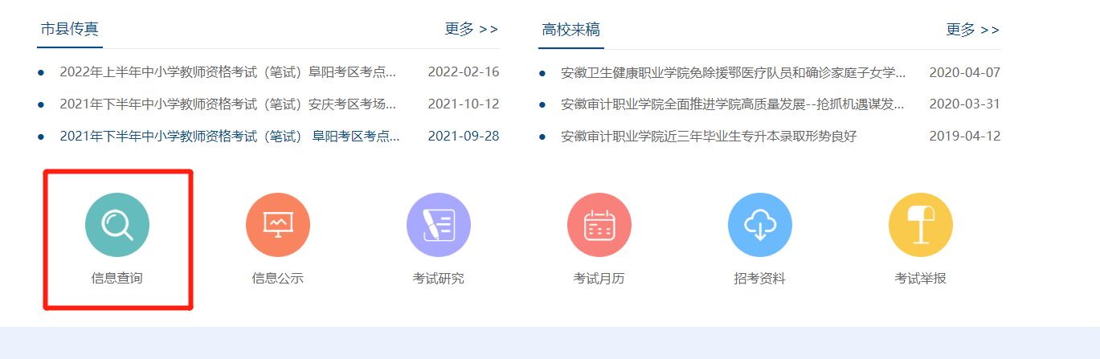Screen dimensions: 1100x359
Task: Click the 招考资料 cloud download icon
Action: [x=760, y=225]
